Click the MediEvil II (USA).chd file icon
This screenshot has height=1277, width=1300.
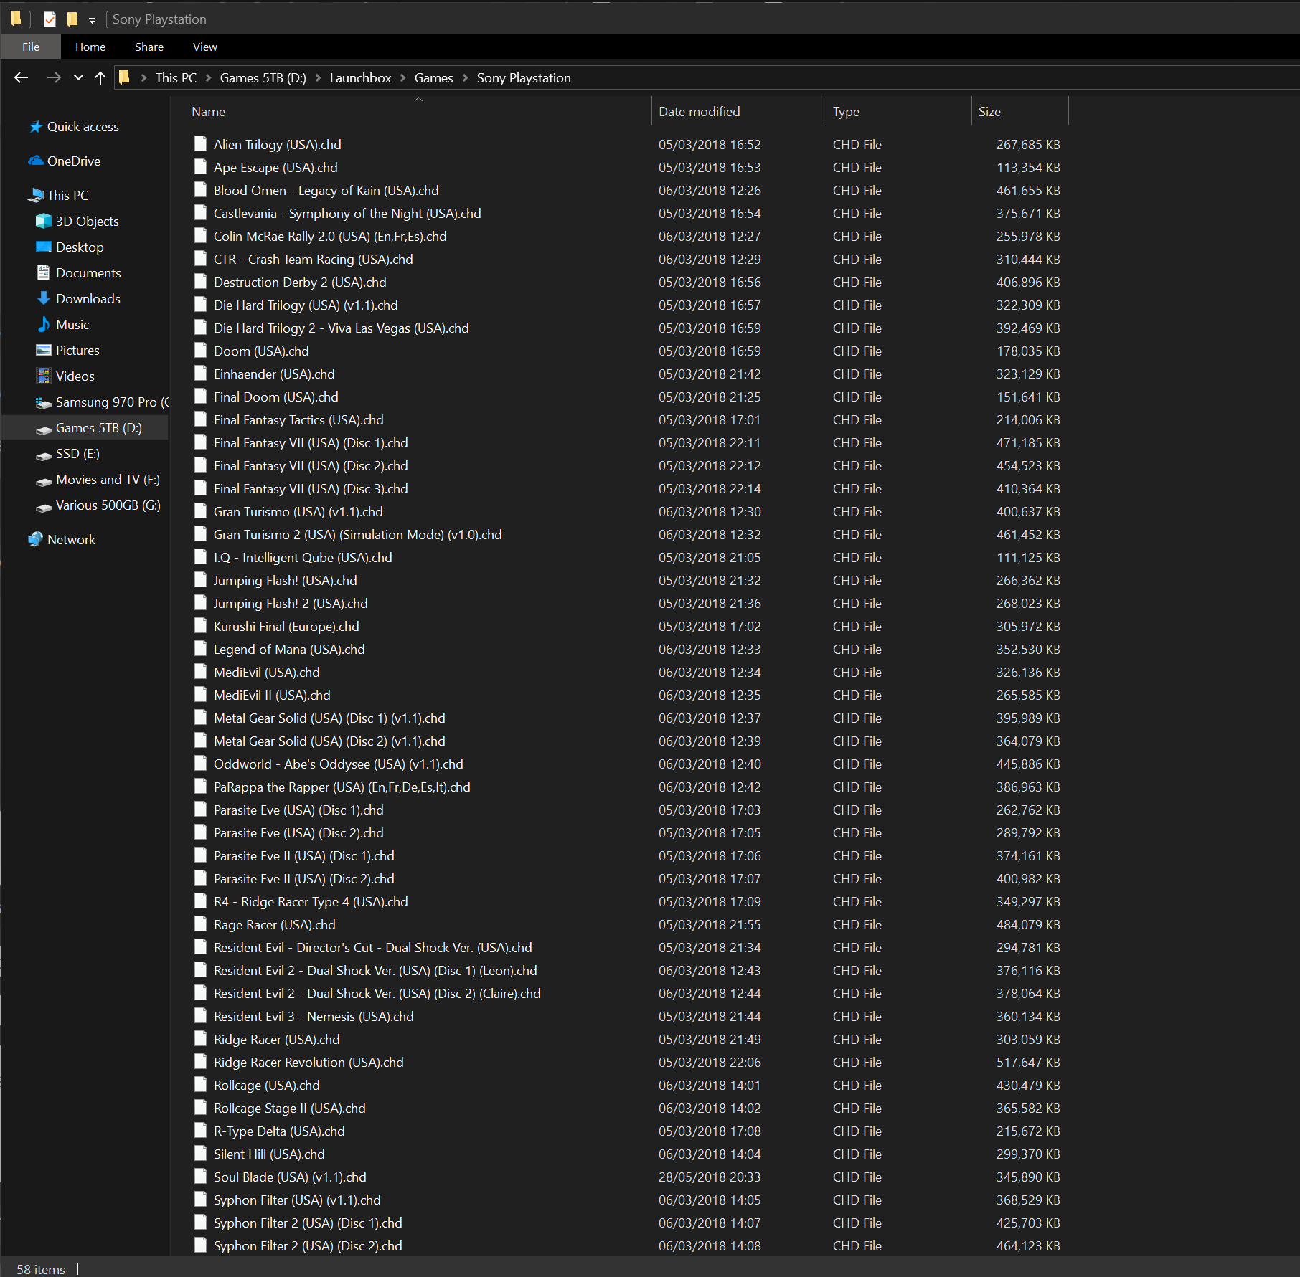point(200,695)
